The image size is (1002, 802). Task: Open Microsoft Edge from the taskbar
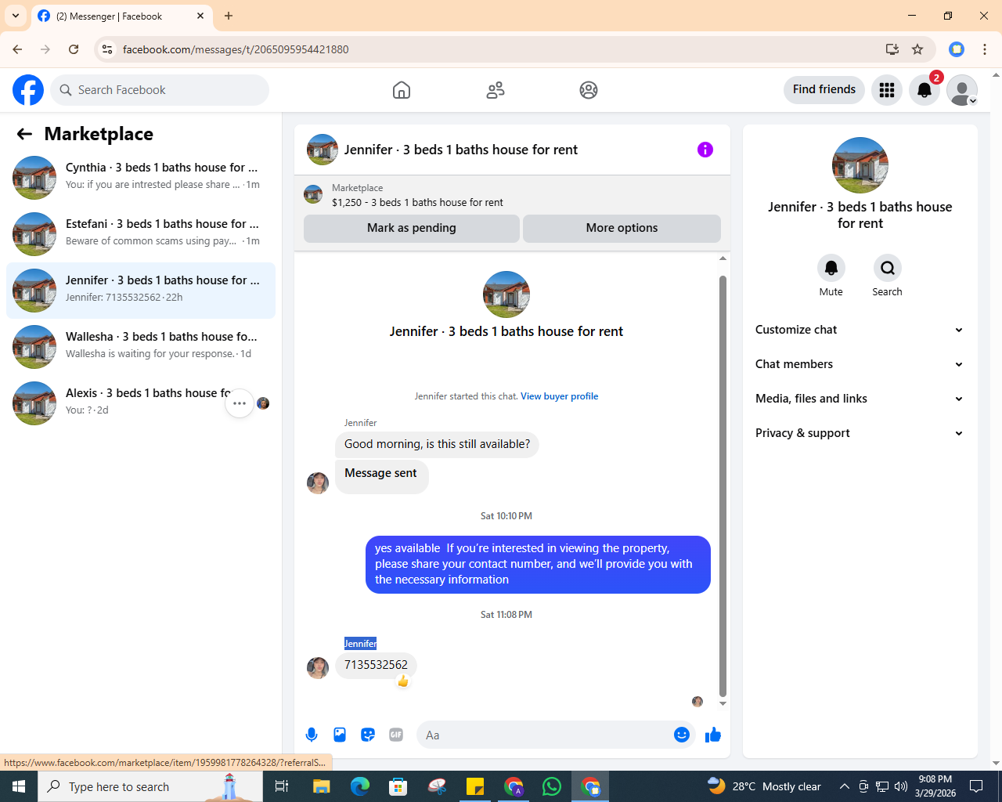pyautogui.click(x=360, y=786)
